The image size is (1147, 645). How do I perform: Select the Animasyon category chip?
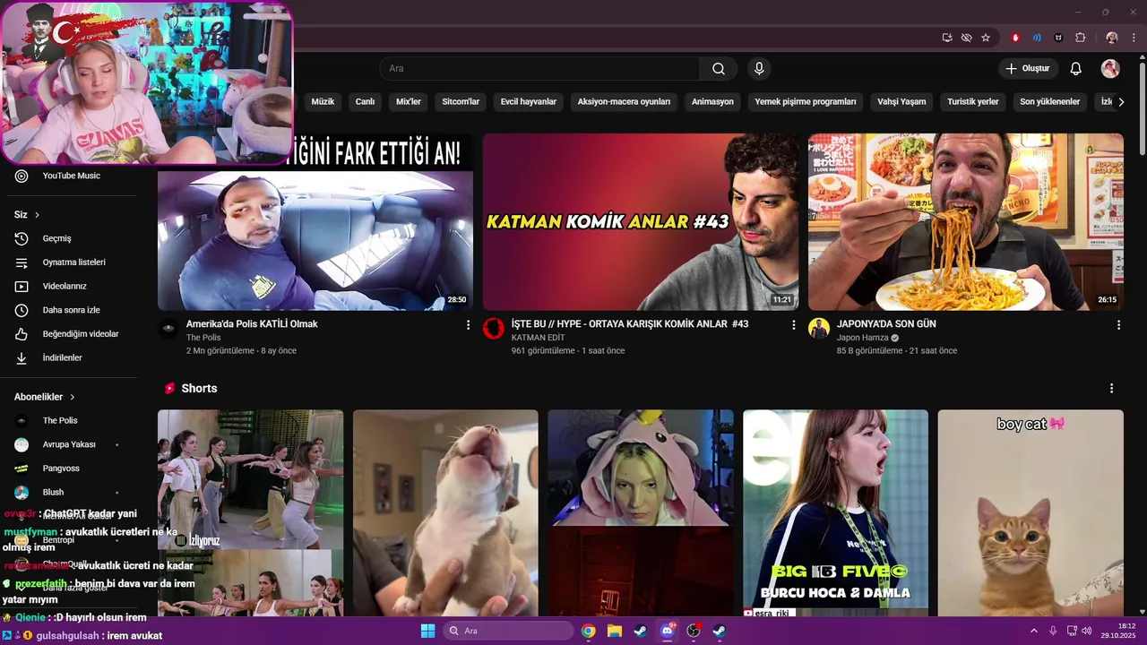(712, 102)
